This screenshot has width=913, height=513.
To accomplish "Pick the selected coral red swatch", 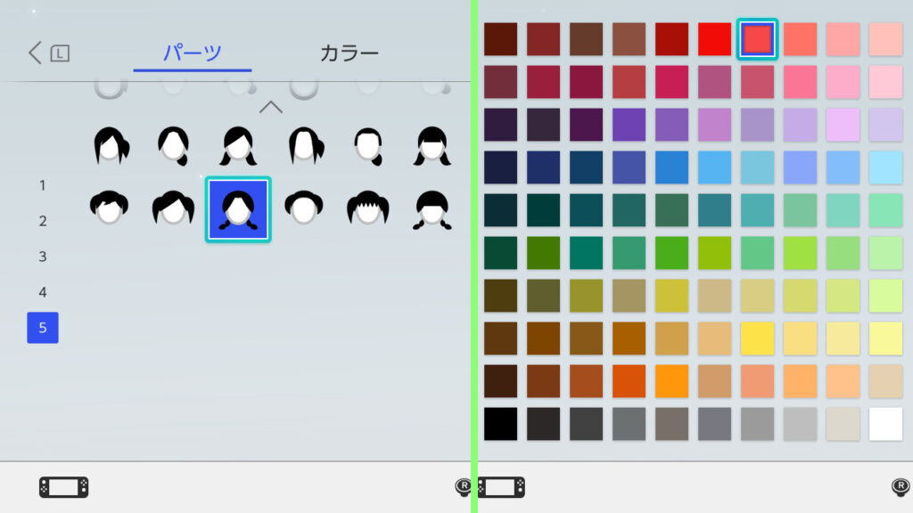I will click(x=758, y=39).
